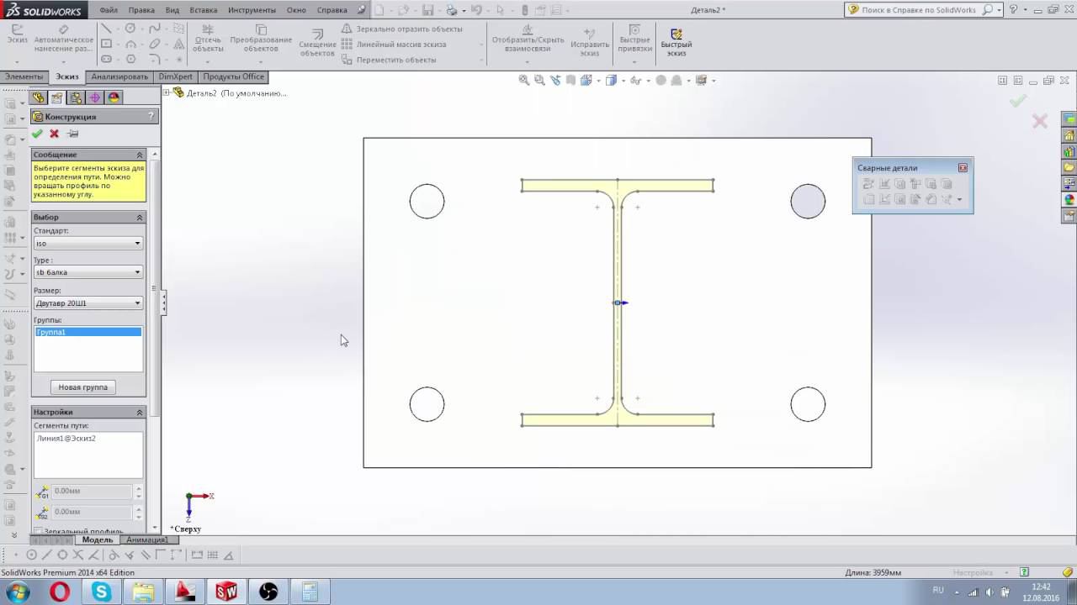Open the Стандарт dropdown showing iso

[x=88, y=244]
